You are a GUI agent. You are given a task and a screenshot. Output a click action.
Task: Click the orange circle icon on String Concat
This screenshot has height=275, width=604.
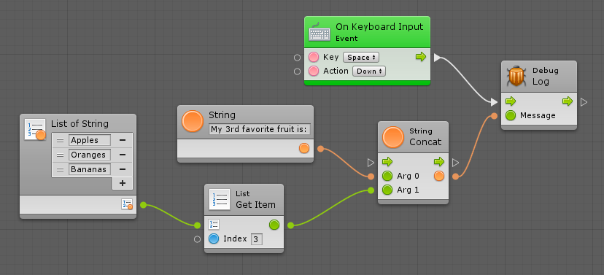point(393,137)
